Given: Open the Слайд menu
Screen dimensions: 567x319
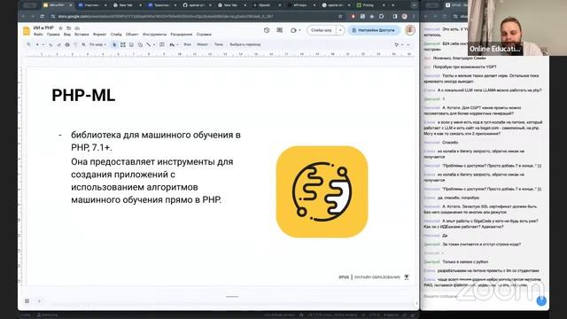Looking at the screenshot, I should coord(116,35).
